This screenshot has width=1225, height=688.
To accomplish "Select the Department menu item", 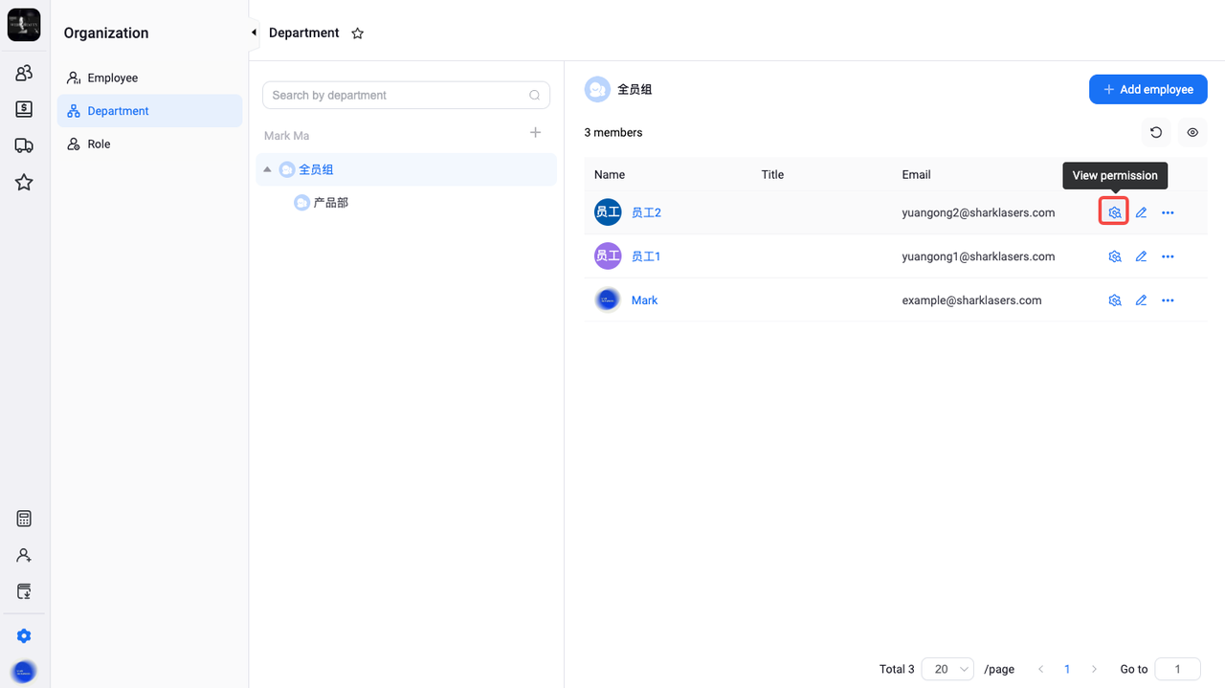I will click(150, 111).
